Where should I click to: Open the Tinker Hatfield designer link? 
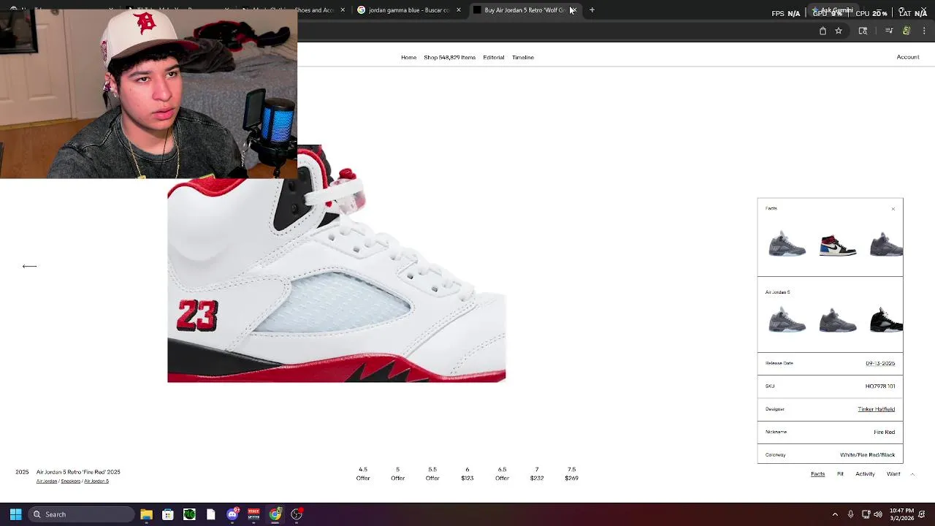(876, 409)
